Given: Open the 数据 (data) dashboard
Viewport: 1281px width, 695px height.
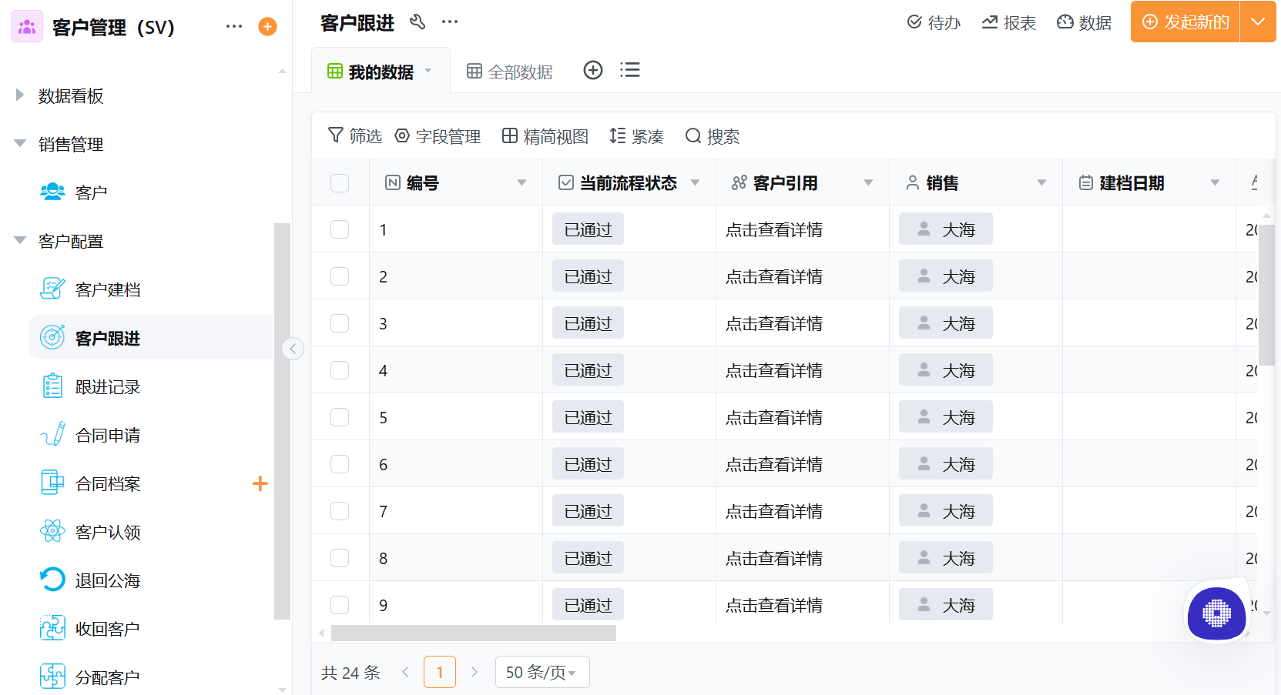Looking at the screenshot, I should 1084,22.
